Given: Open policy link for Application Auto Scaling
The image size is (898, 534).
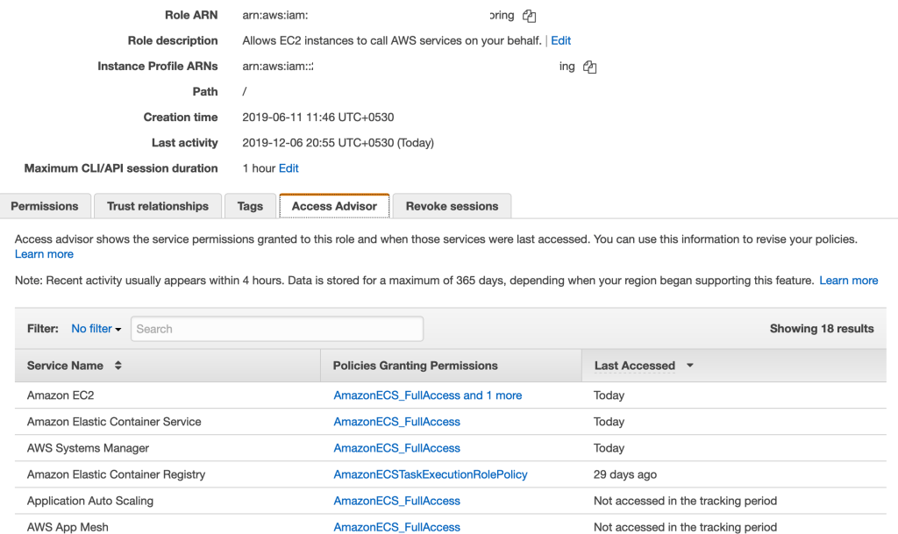Looking at the screenshot, I should [x=396, y=501].
